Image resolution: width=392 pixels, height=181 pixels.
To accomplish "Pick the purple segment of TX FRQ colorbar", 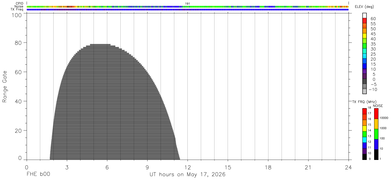I will [x=365, y=151].
